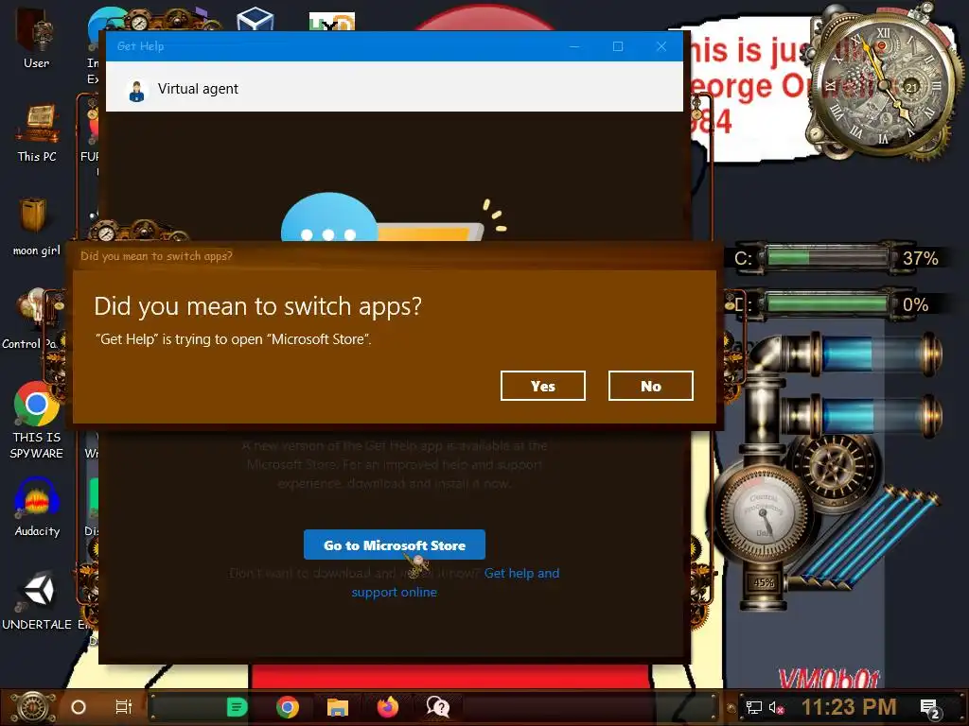Select the UNDERTALE Unity desktop icon
This screenshot has width=969, height=726.
(37, 600)
